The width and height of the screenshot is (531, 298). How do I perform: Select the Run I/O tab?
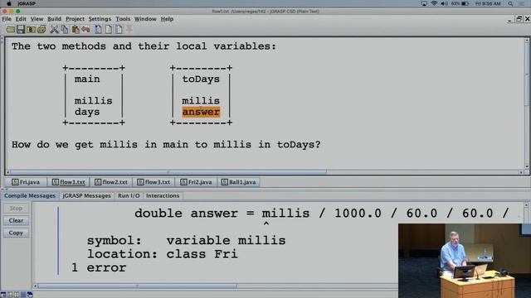[129, 195]
